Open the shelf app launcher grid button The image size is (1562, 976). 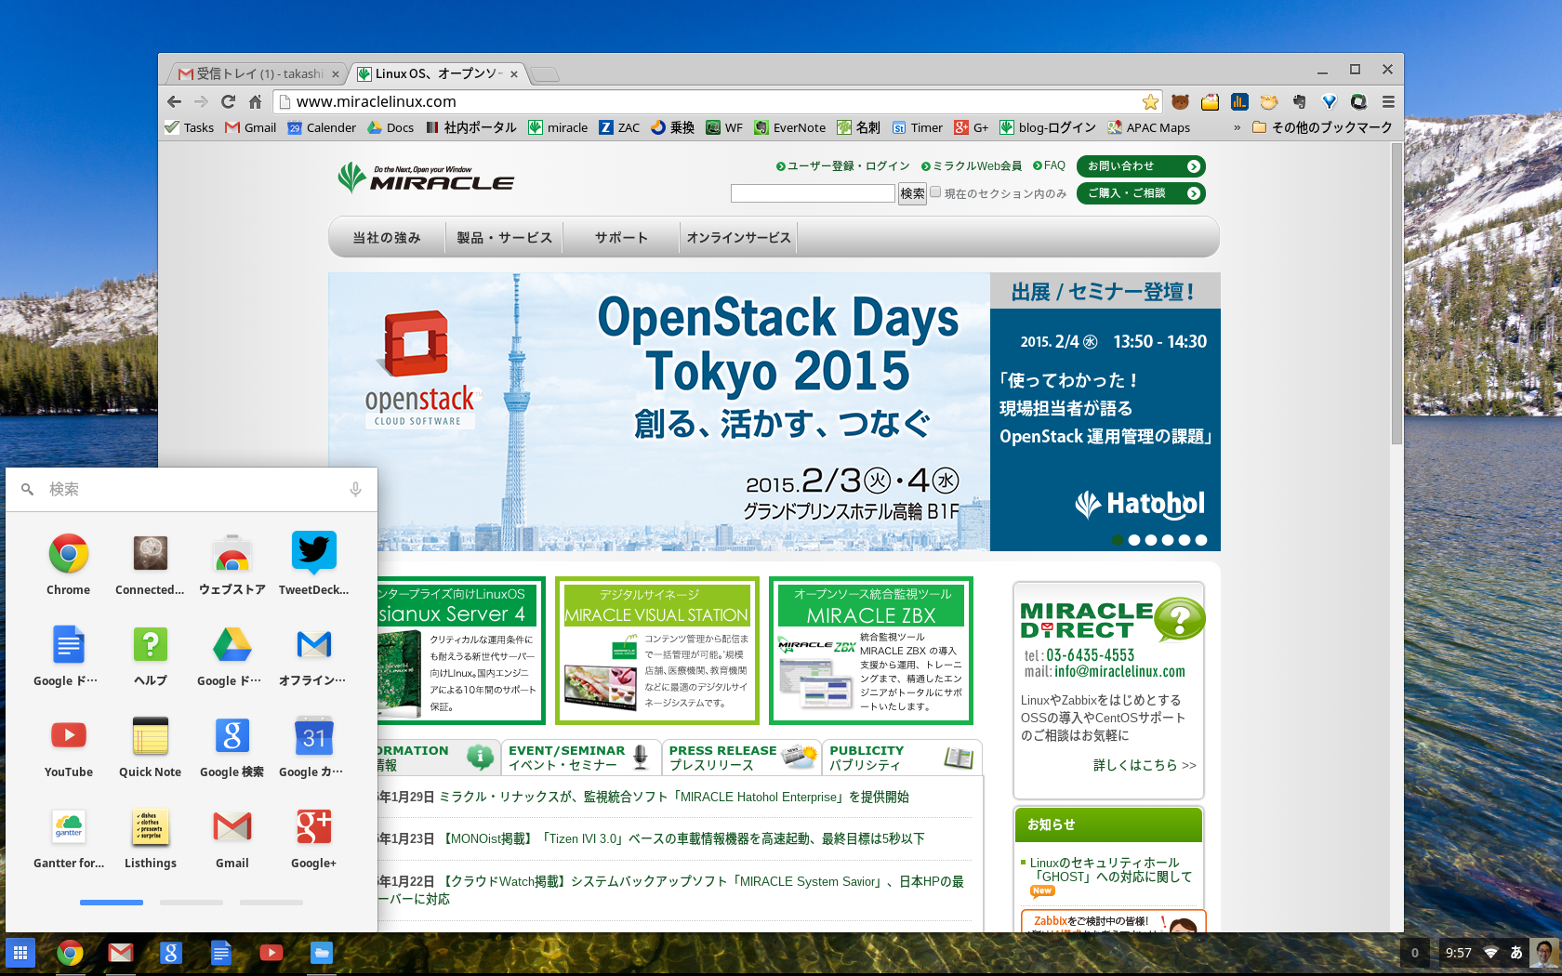tap(20, 953)
